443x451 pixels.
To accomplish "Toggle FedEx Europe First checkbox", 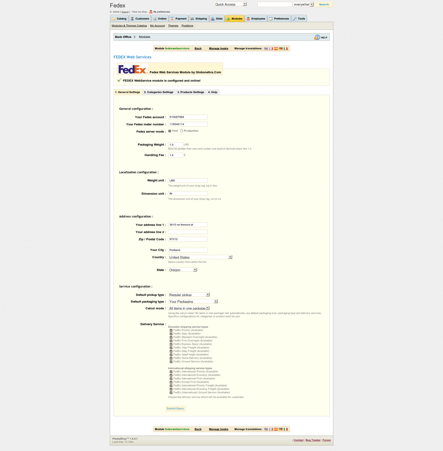I will coord(171,382).
